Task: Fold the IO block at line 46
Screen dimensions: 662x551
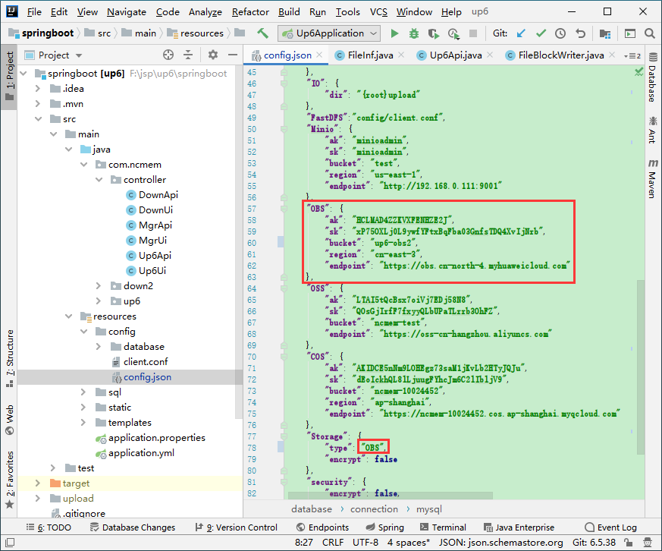Action: pyautogui.click(x=284, y=83)
